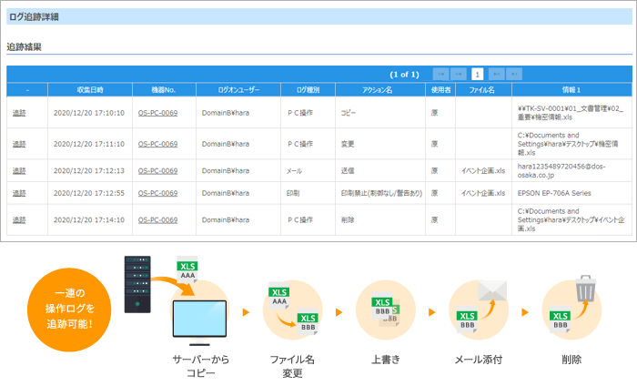Select the 2020/12/20 17:14:10 timestamp cell

tap(89, 219)
